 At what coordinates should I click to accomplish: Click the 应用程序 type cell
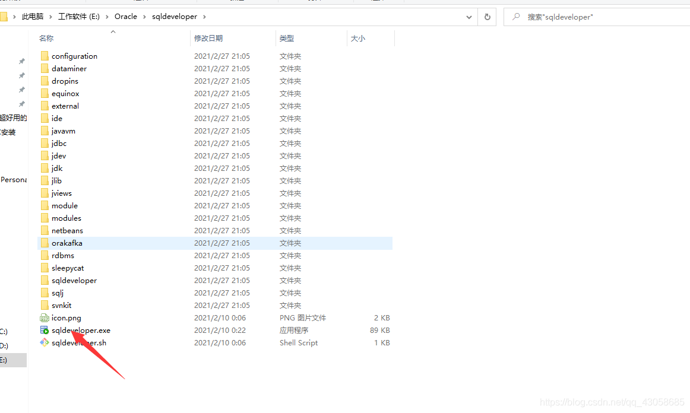(x=294, y=331)
